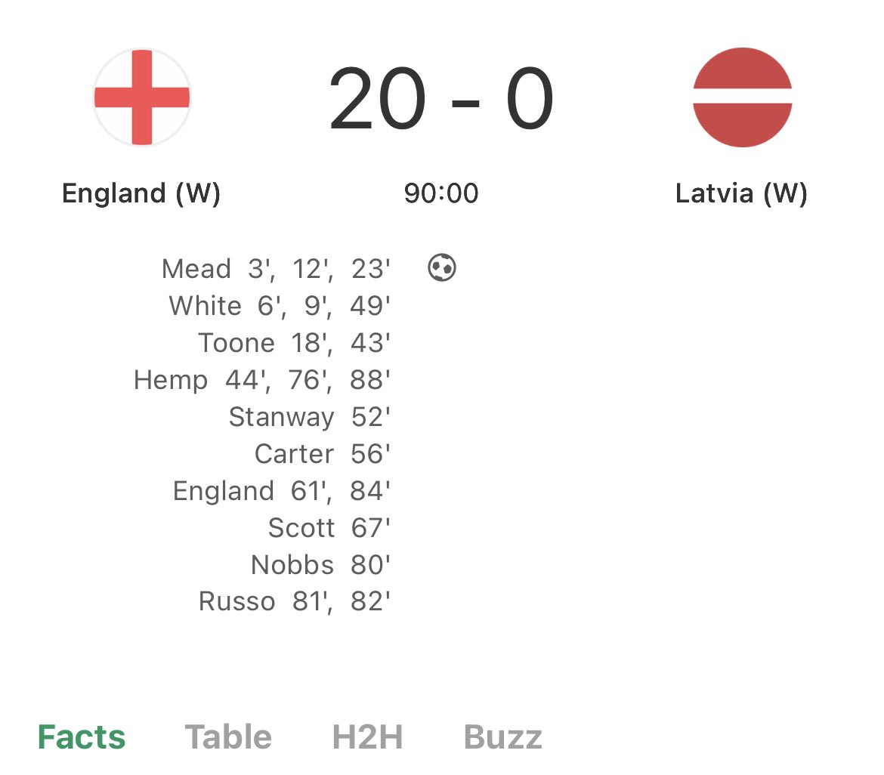The width and height of the screenshot is (884, 775).
Task: Select Carter's 56' goal entry
Action: (323, 454)
